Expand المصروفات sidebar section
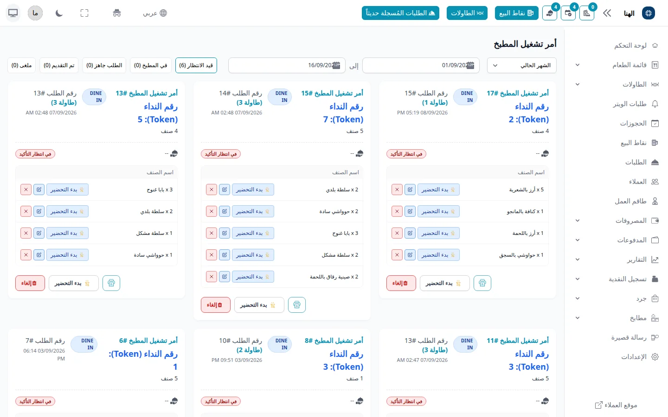The width and height of the screenshot is (668, 417). (578, 221)
